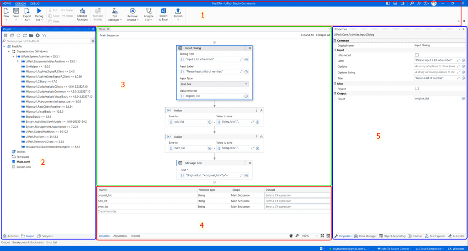Click the Search project input field
Image resolution: width=468 pixels, height=251 pixels.
point(48,41)
